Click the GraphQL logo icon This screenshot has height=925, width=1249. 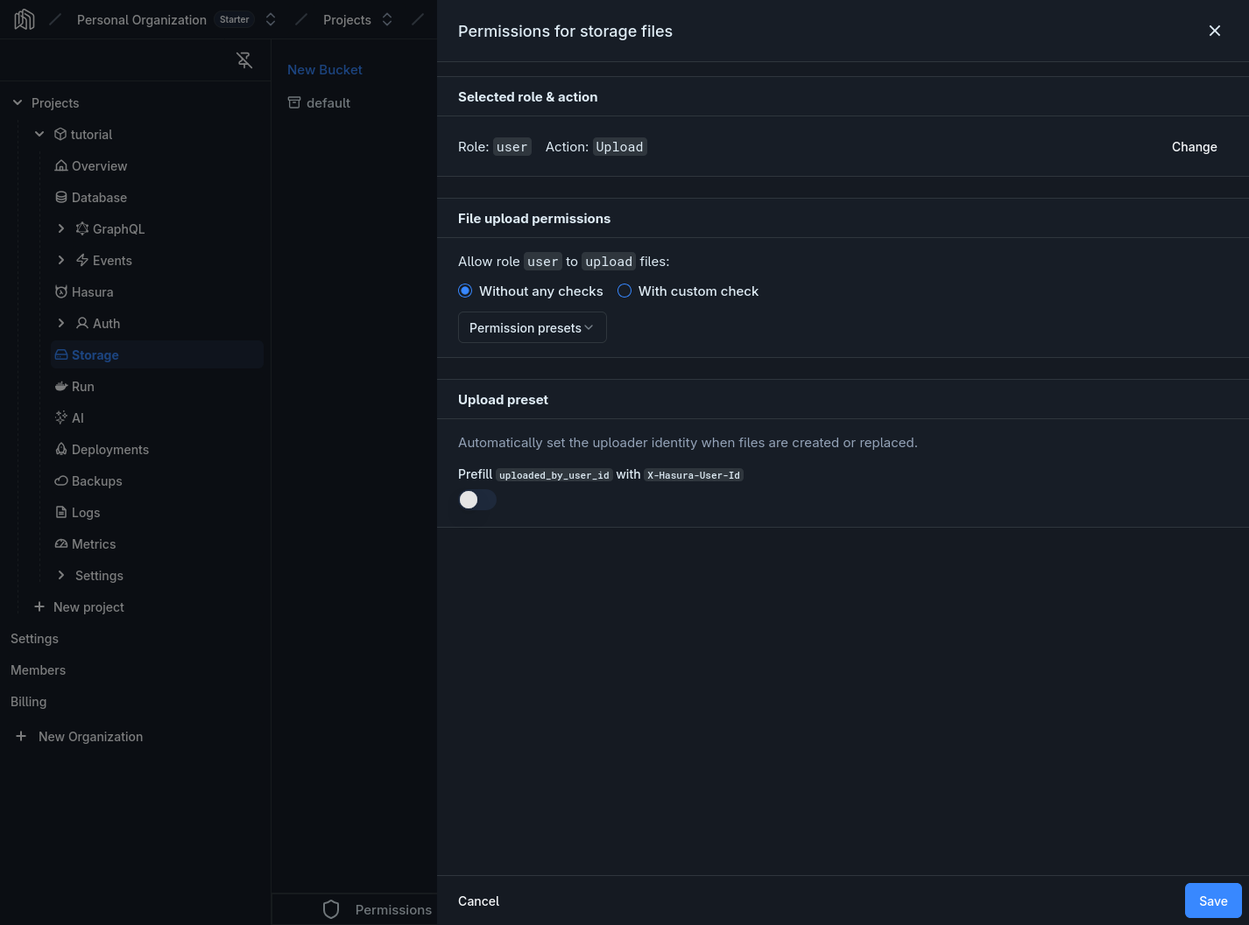[x=82, y=228]
